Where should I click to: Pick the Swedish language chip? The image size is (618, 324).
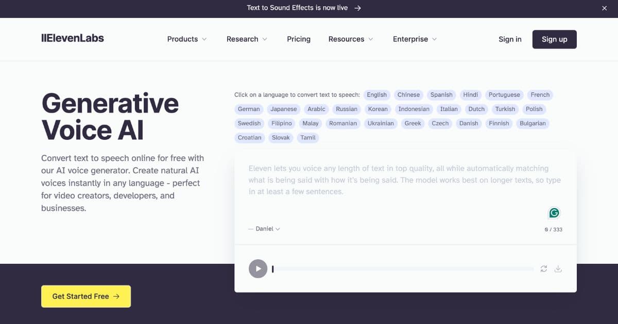point(249,123)
